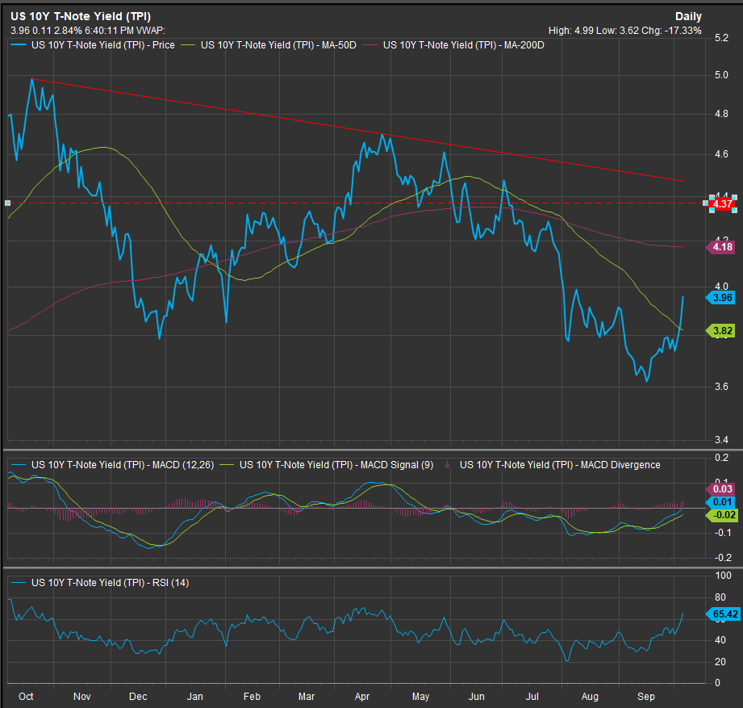Toggle the Price series legend entry
743x708 pixels.
pyautogui.click(x=102, y=45)
